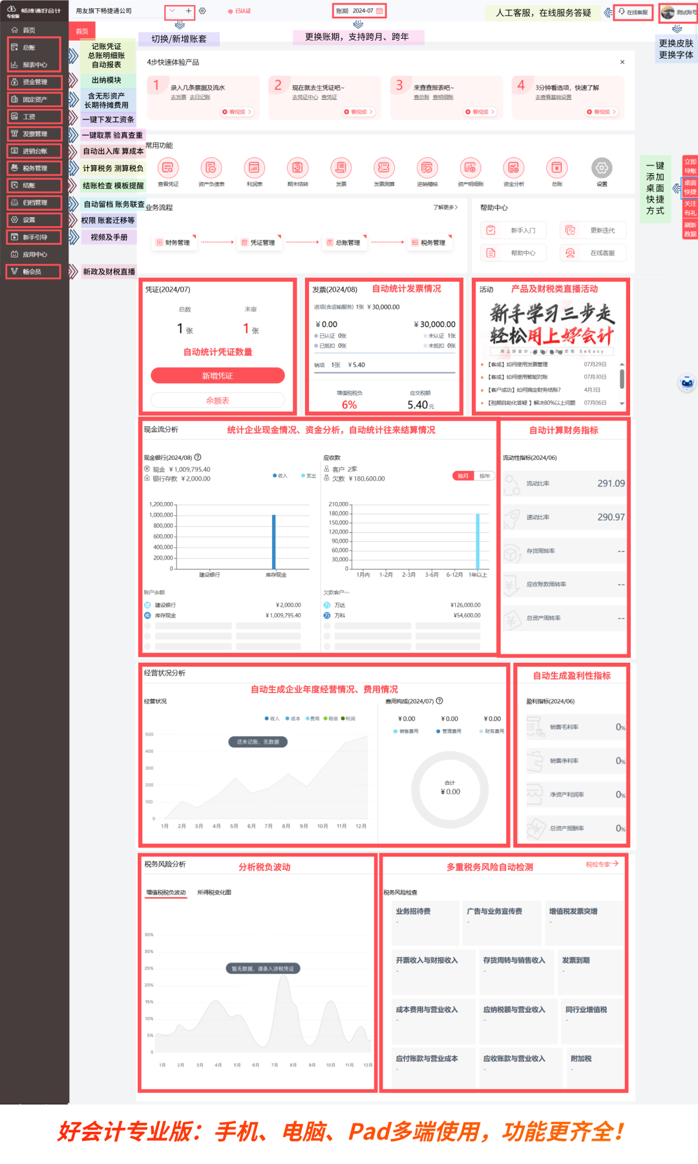Viewport: 698px width, 1164px height.
Task: Open 进销台账 in the sidebar
Action: pyautogui.click(x=35, y=151)
